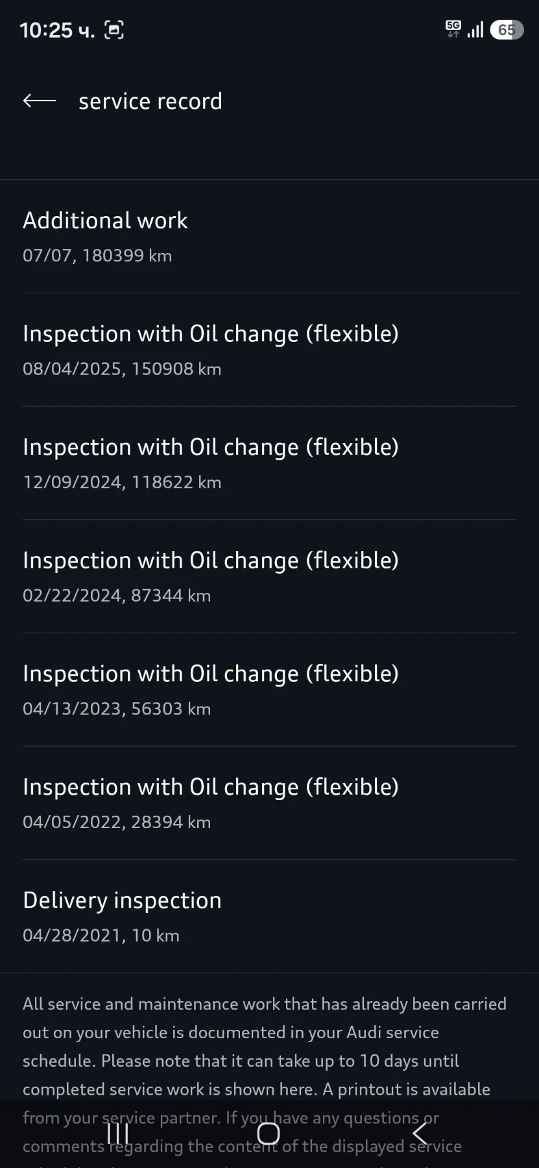Tap the 07/07, 180399 km mileage line
539x1168 pixels.
[x=97, y=256]
